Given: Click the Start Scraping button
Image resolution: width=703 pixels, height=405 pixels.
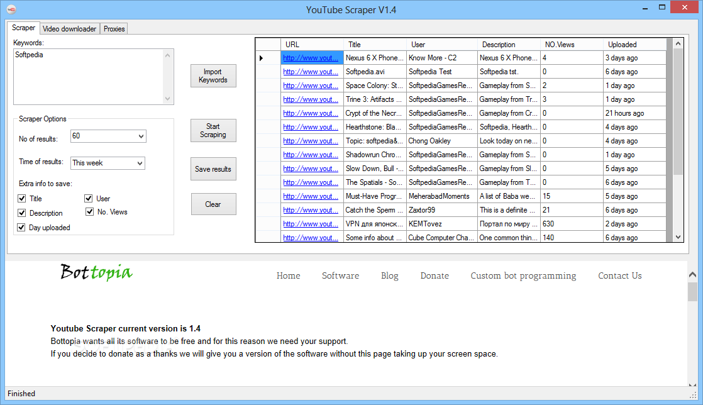Looking at the screenshot, I should (x=213, y=131).
